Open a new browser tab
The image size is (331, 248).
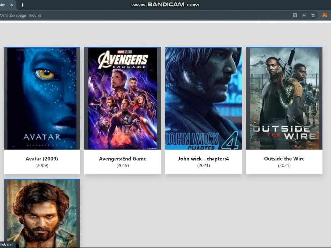pos(23,5)
